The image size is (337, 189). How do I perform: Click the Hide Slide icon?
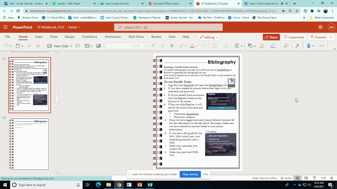pos(98,46)
